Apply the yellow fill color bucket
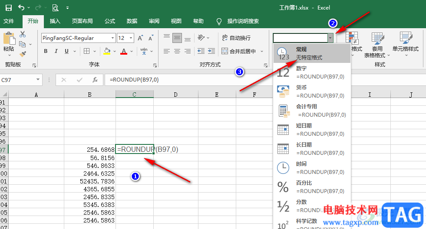This screenshot has height=229, width=426. [x=107, y=51]
